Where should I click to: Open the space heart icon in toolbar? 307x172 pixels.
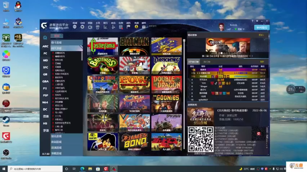[x=82, y=27]
